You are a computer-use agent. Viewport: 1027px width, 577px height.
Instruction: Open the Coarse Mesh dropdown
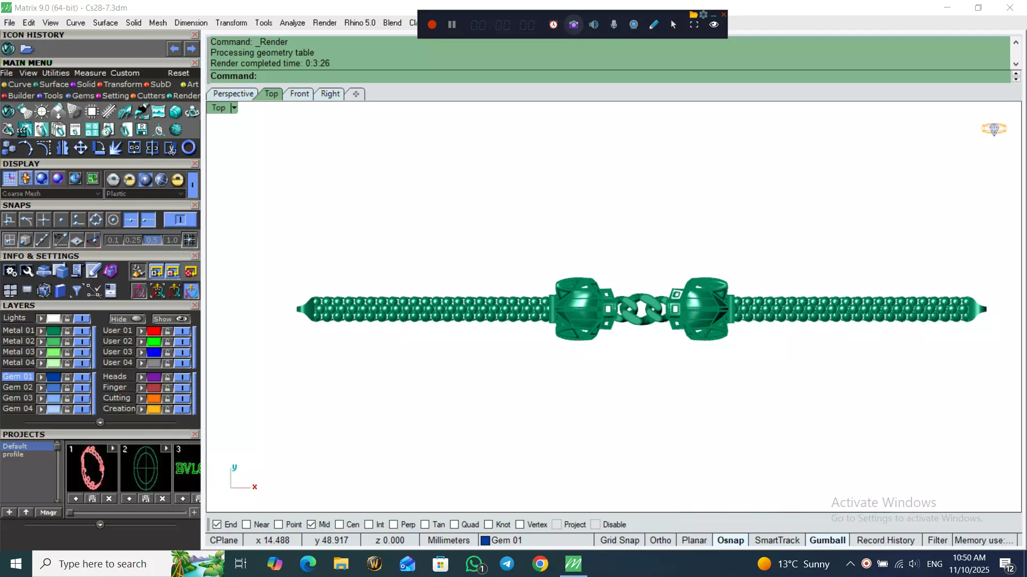51,193
